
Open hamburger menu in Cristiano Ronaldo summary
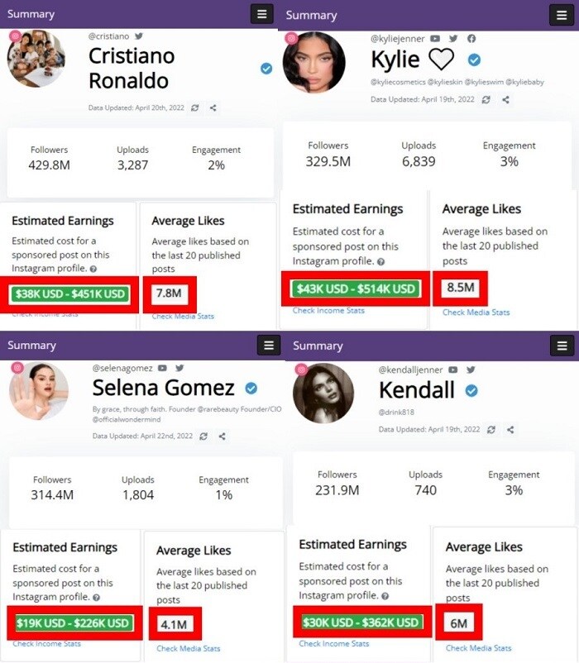pos(262,14)
